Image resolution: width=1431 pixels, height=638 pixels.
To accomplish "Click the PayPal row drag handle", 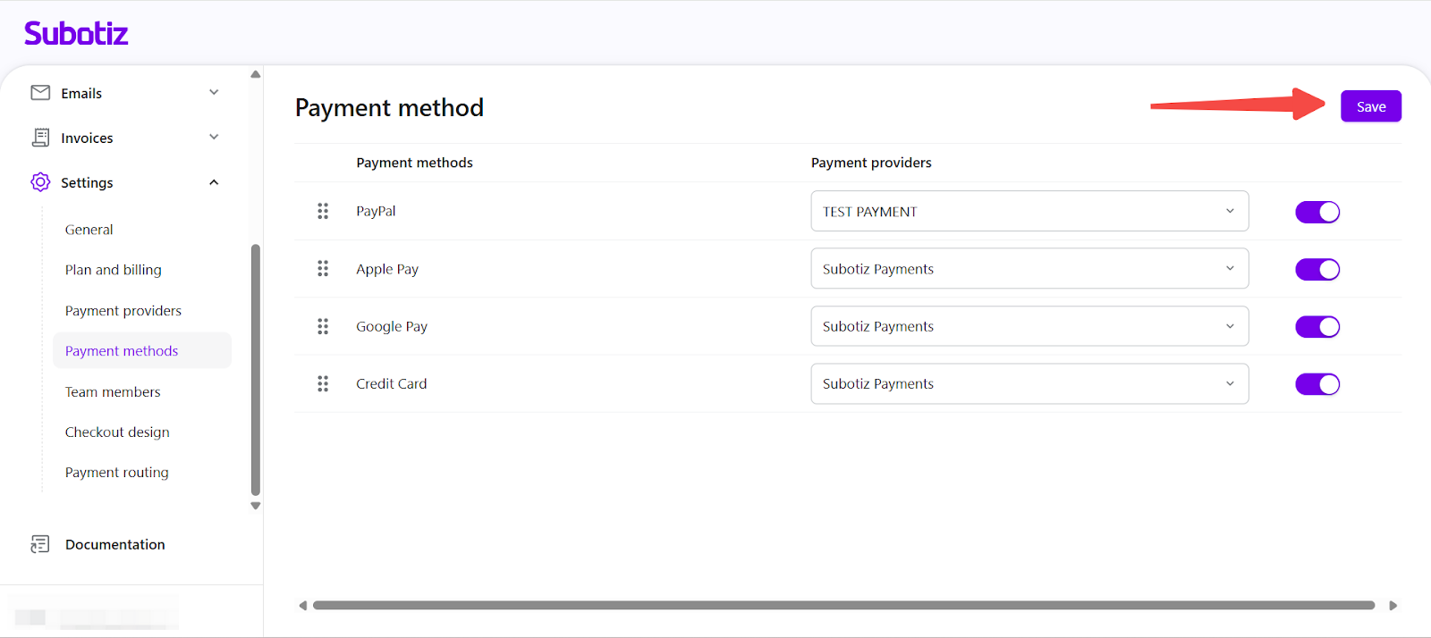I will (x=323, y=211).
